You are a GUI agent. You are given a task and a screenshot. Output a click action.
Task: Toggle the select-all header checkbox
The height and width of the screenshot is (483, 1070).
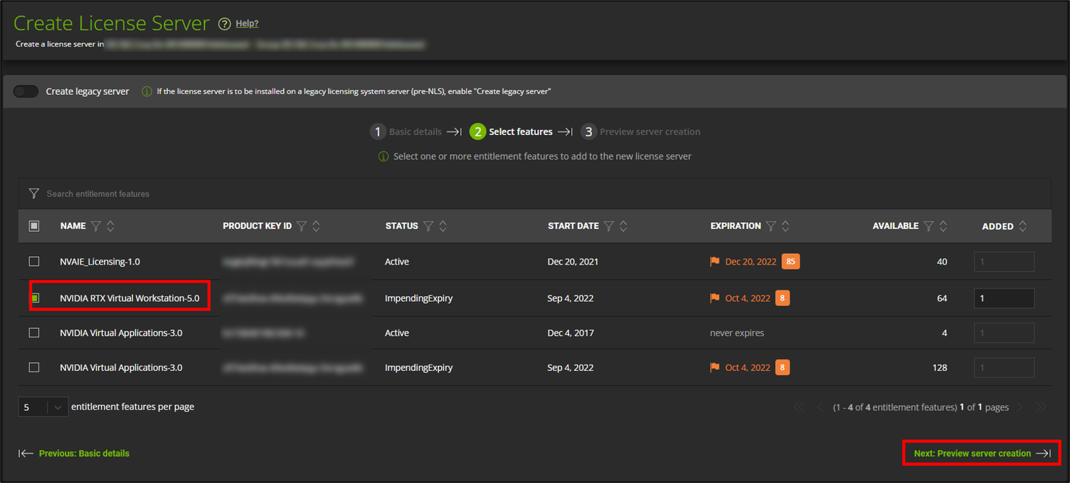[x=34, y=225]
